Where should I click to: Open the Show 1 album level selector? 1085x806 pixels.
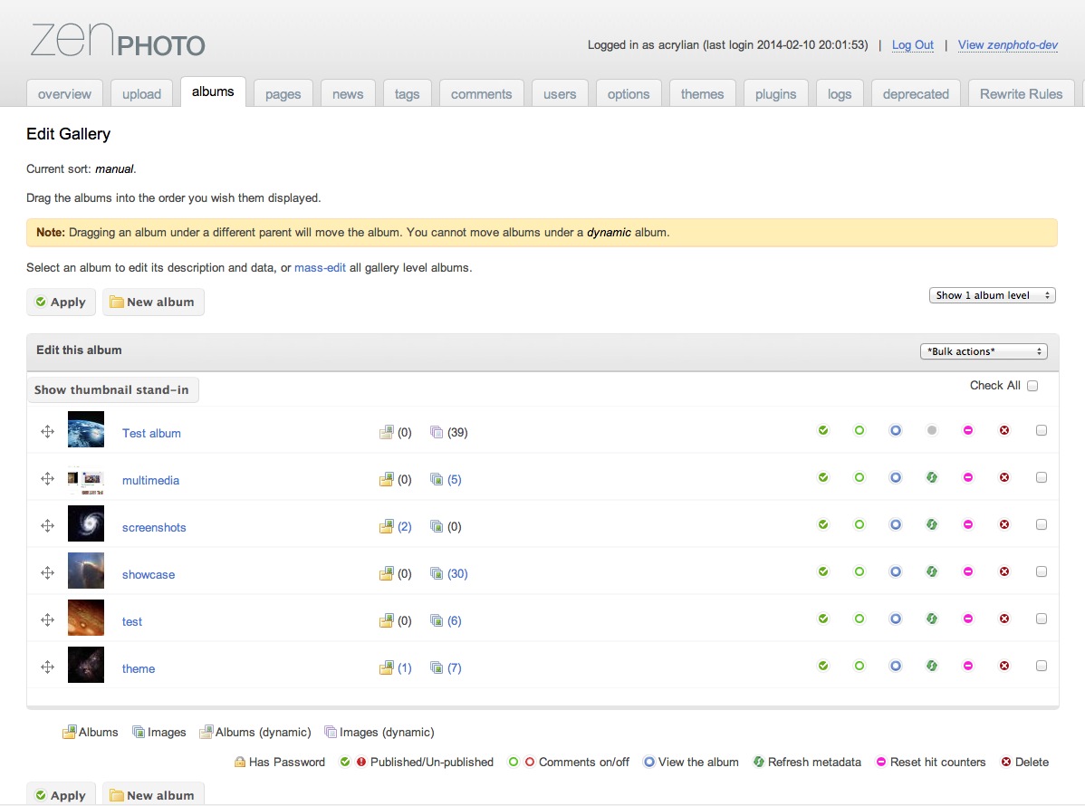pos(992,294)
